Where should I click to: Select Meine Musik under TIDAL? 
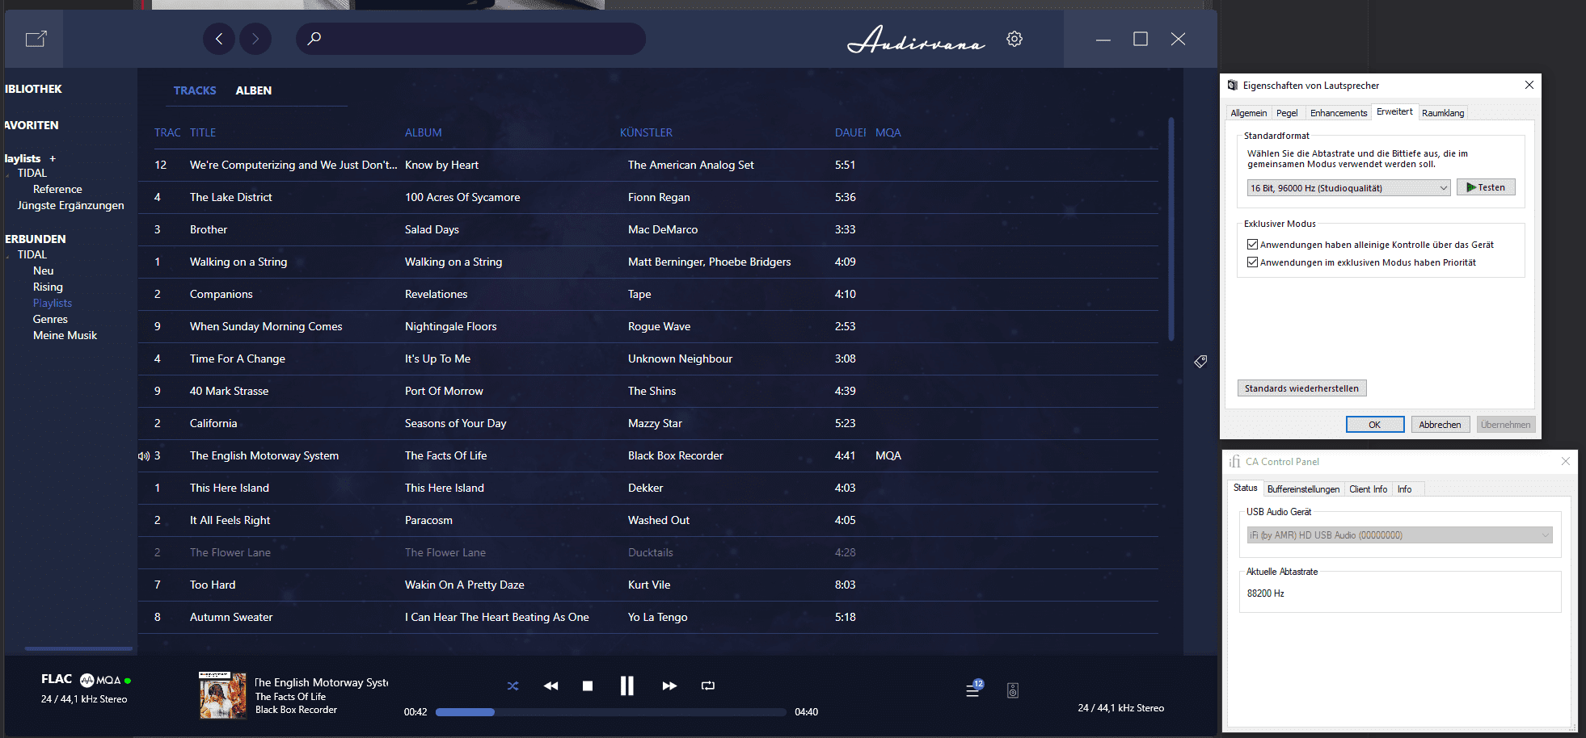click(x=65, y=335)
